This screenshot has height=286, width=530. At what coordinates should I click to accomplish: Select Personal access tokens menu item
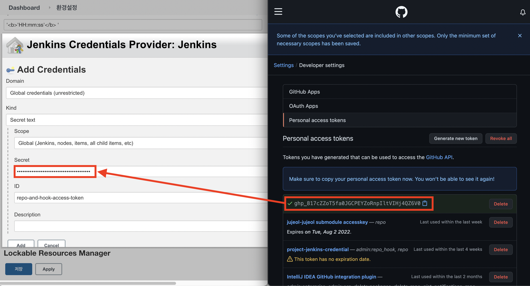400,120
